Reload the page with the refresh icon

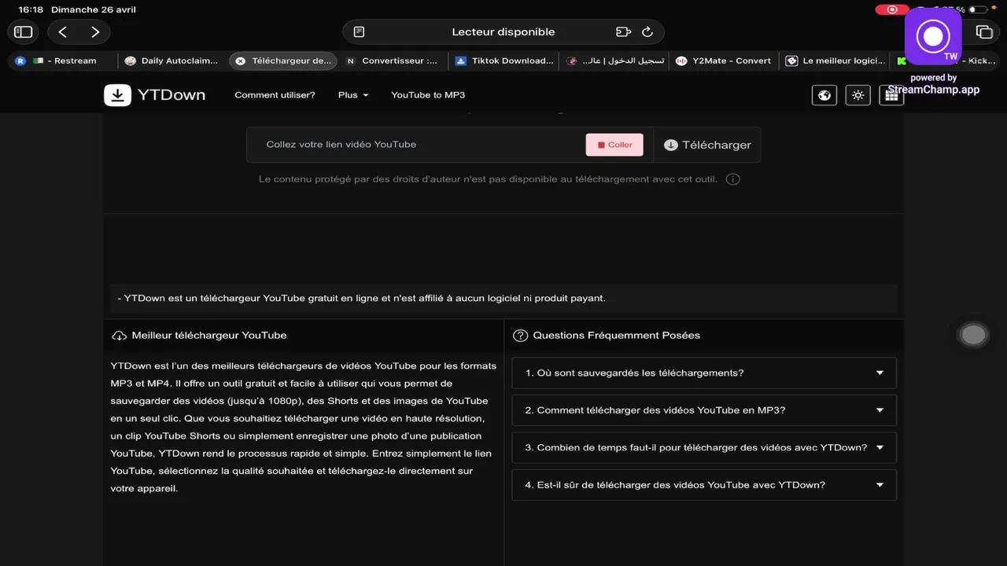[647, 32]
